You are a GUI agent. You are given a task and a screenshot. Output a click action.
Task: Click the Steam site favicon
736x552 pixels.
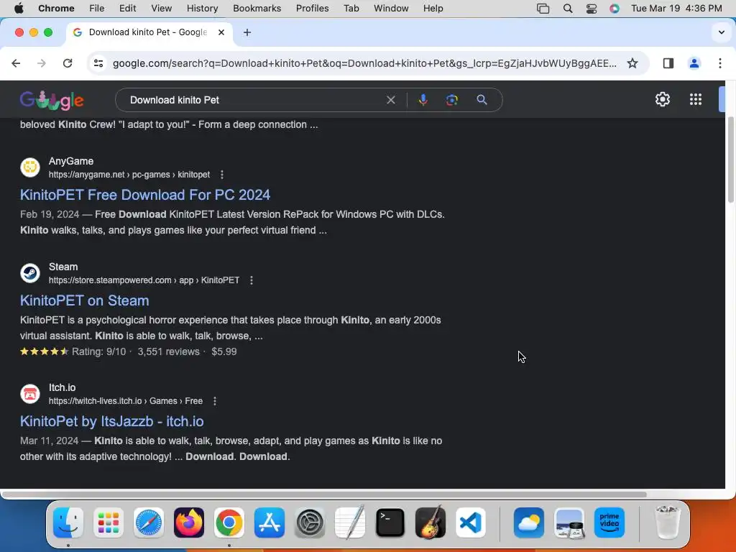[30, 273]
